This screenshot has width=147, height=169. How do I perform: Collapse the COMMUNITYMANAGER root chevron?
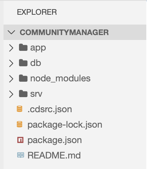point(11,32)
